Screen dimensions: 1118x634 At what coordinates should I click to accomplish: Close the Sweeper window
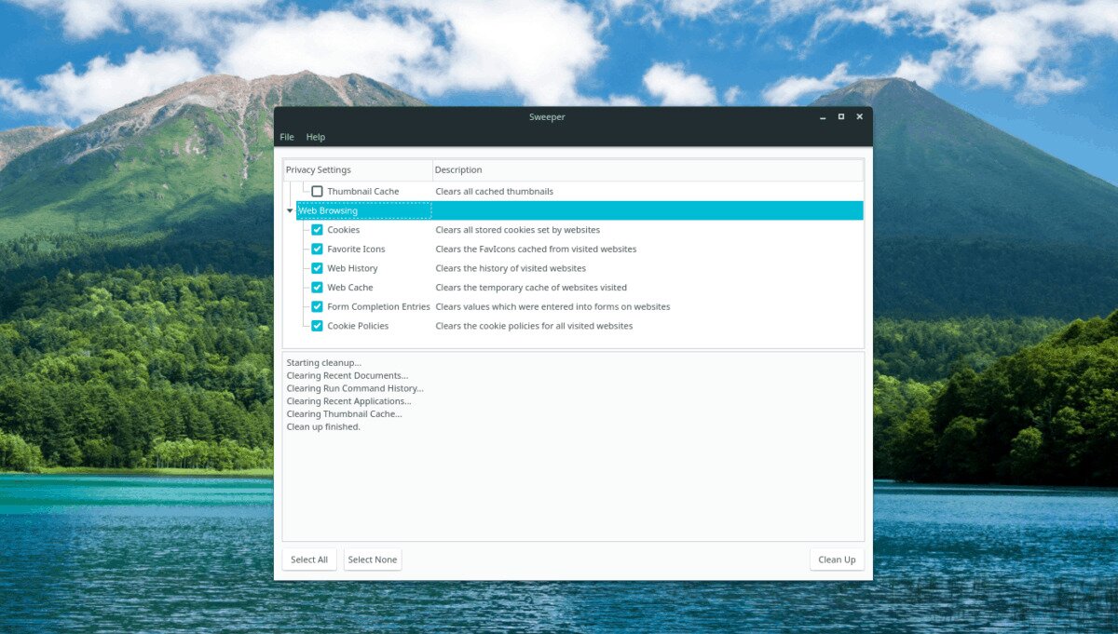(x=859, y=117)
